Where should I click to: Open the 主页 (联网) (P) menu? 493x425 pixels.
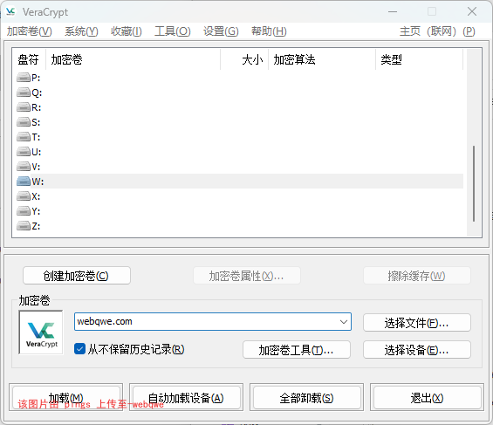click(x=437, y=31)
